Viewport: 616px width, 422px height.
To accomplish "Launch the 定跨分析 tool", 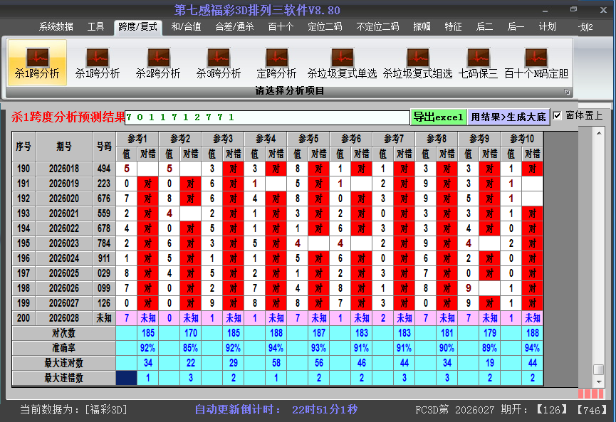I will (276, 60).
